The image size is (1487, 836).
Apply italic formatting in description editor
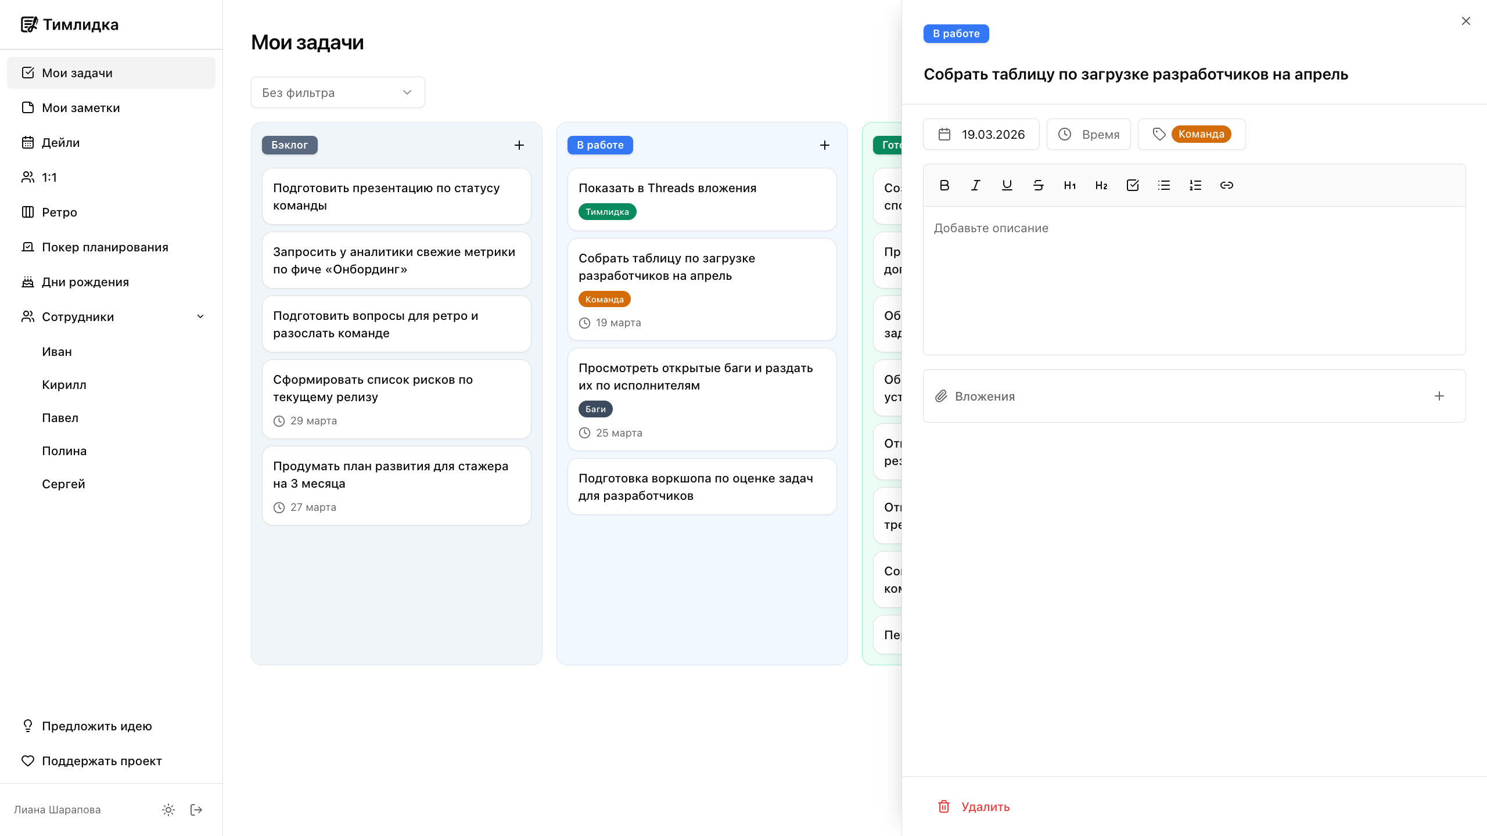[976, 185]
